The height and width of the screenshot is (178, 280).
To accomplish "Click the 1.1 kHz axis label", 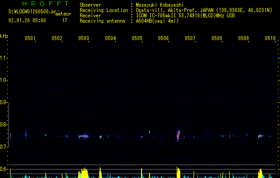I will (x=4, y=58).
